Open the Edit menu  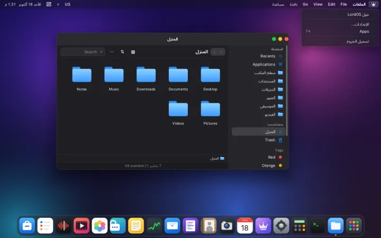331,4
